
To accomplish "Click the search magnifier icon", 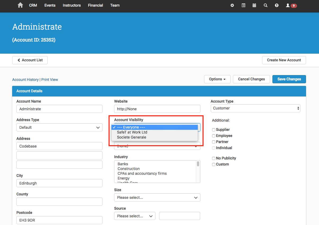I will coord(266,5).
